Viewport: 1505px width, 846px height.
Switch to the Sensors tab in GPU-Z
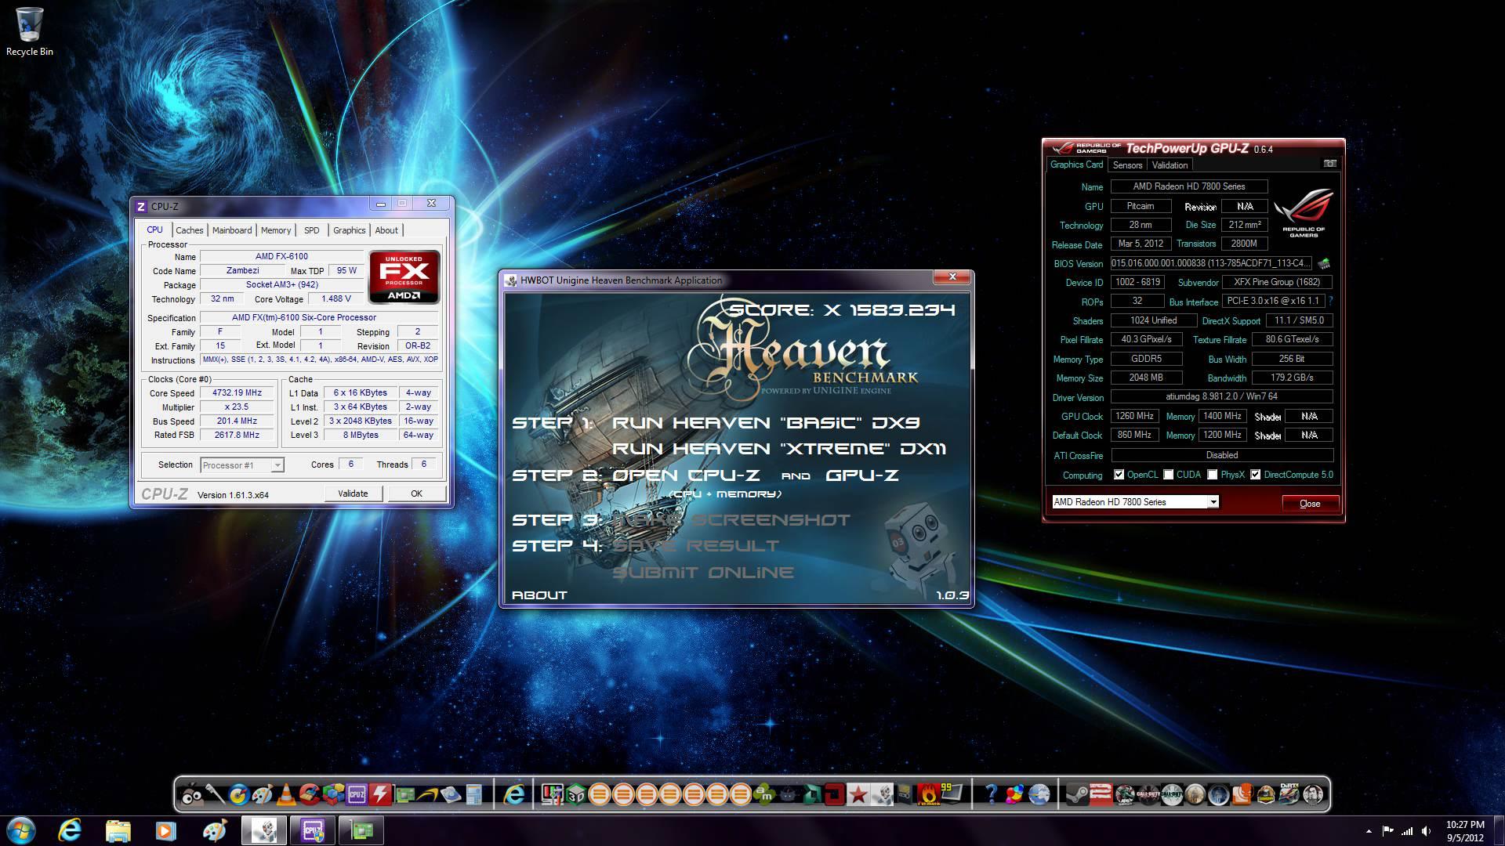1127,165
